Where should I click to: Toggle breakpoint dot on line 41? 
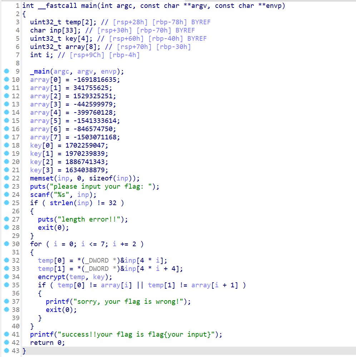tap(6, 334)
